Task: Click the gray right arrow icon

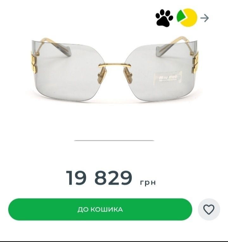Action: [x=205, y=18]
